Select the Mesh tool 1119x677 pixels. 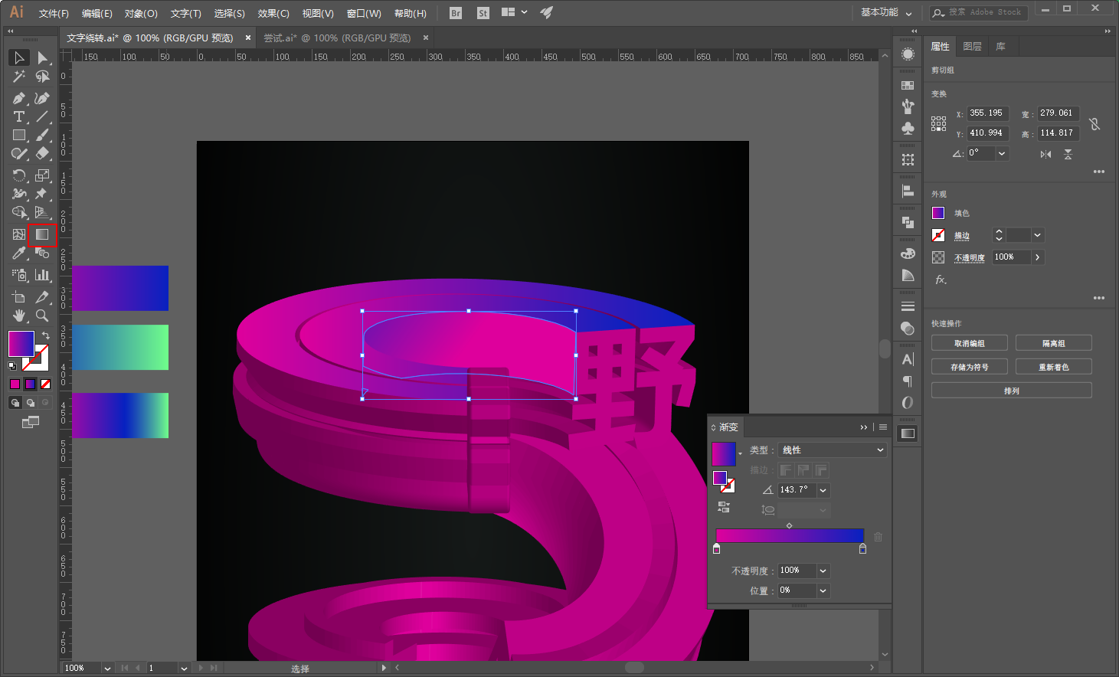pos(19,235)
